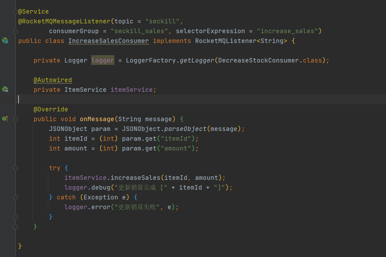Click the @Autowired annotation

pyautogui.click(x=53, y=80)
